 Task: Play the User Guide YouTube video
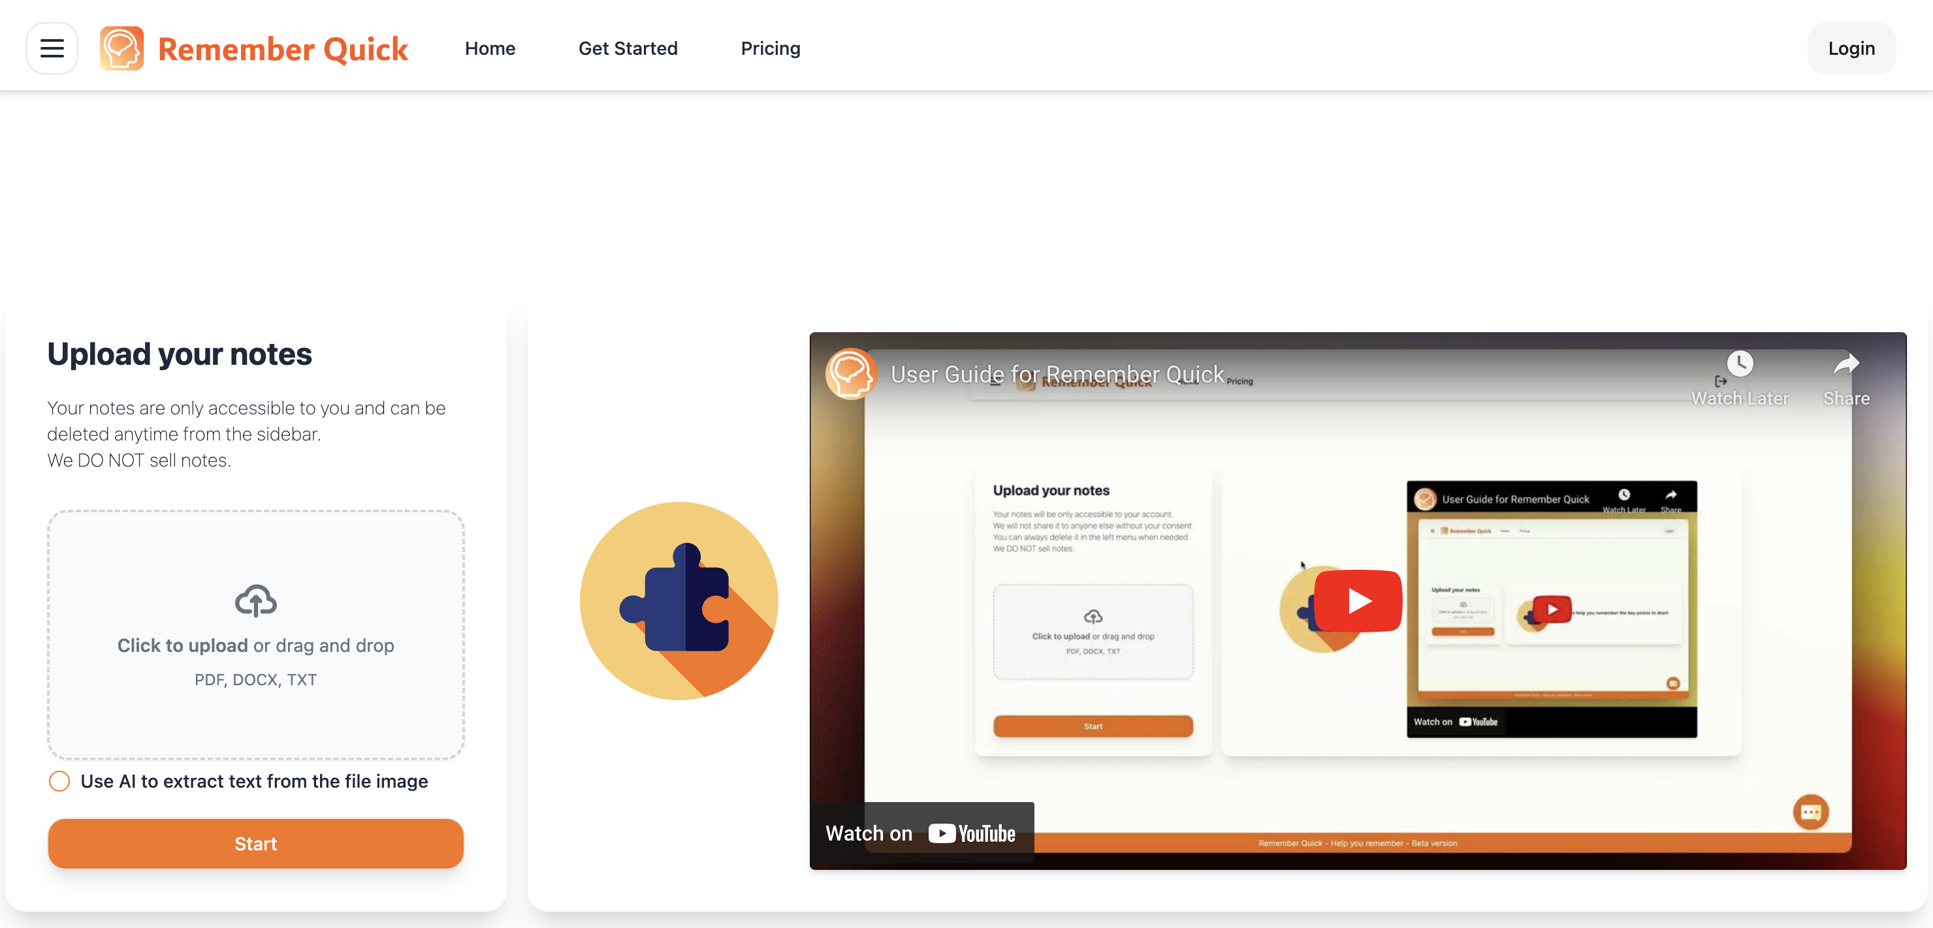tap(1358, 601)
